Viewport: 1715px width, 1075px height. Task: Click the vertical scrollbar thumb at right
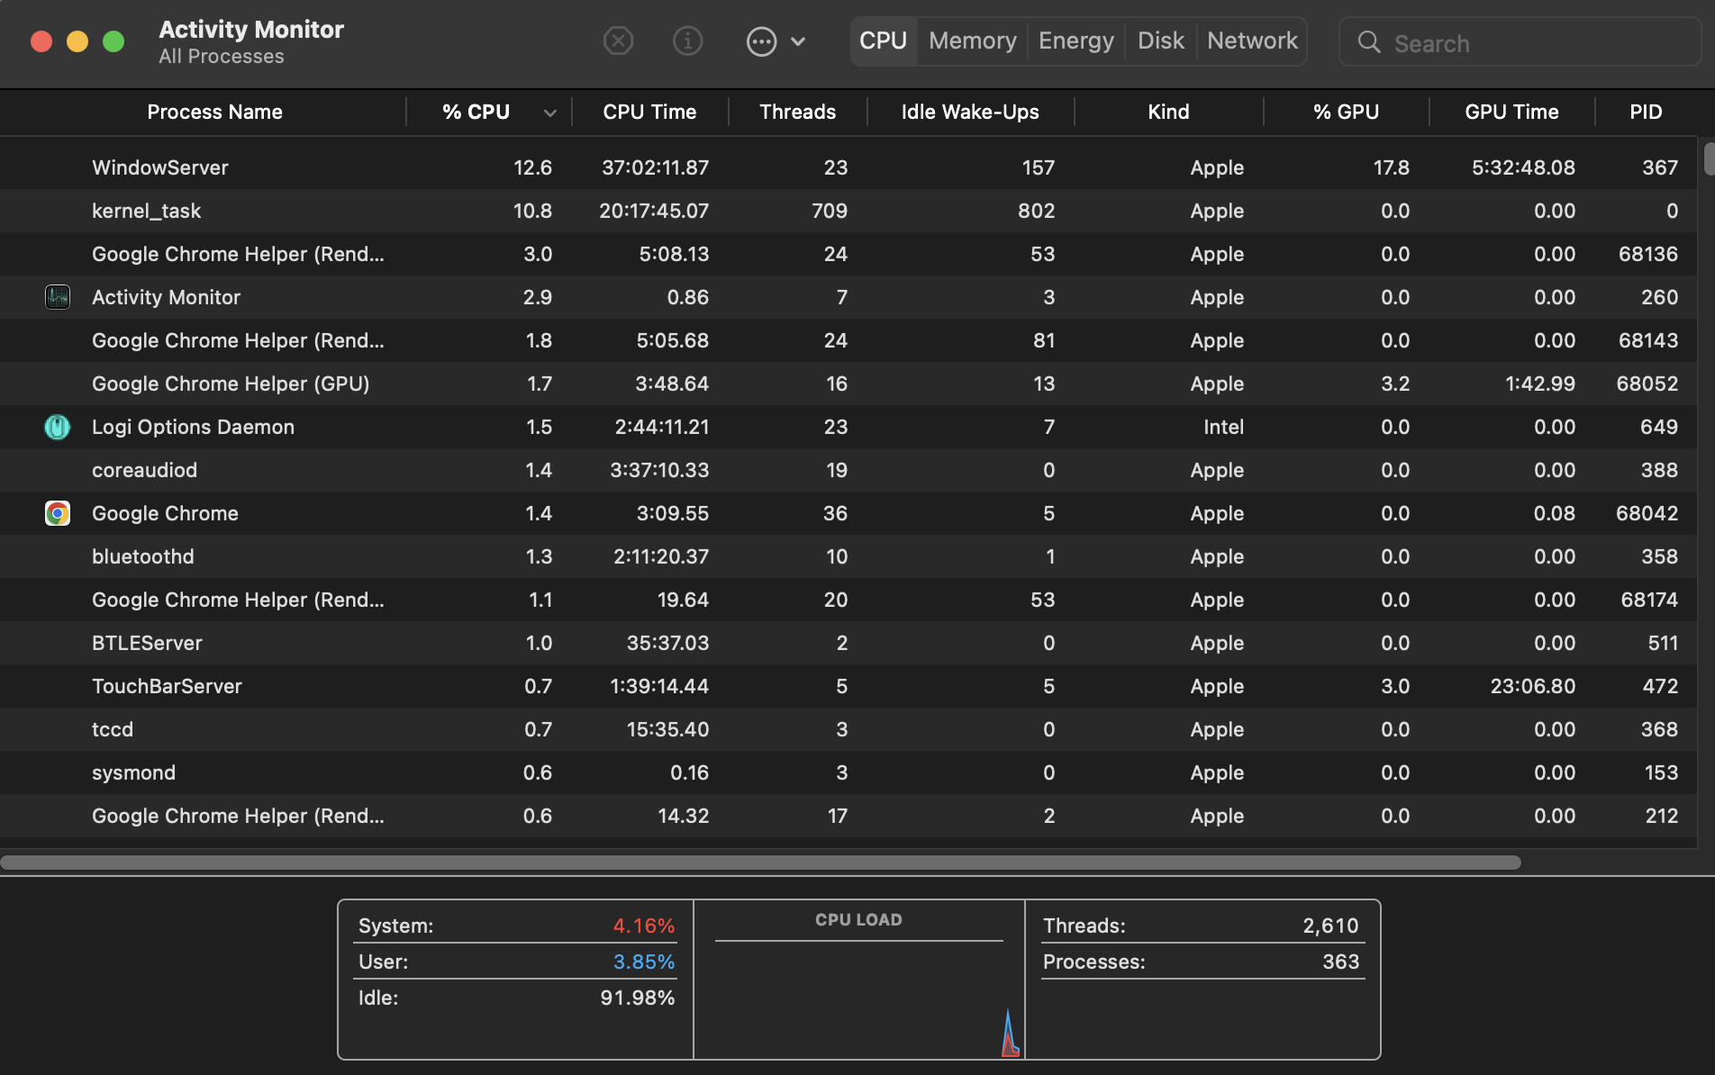[x=1709, y=158]
